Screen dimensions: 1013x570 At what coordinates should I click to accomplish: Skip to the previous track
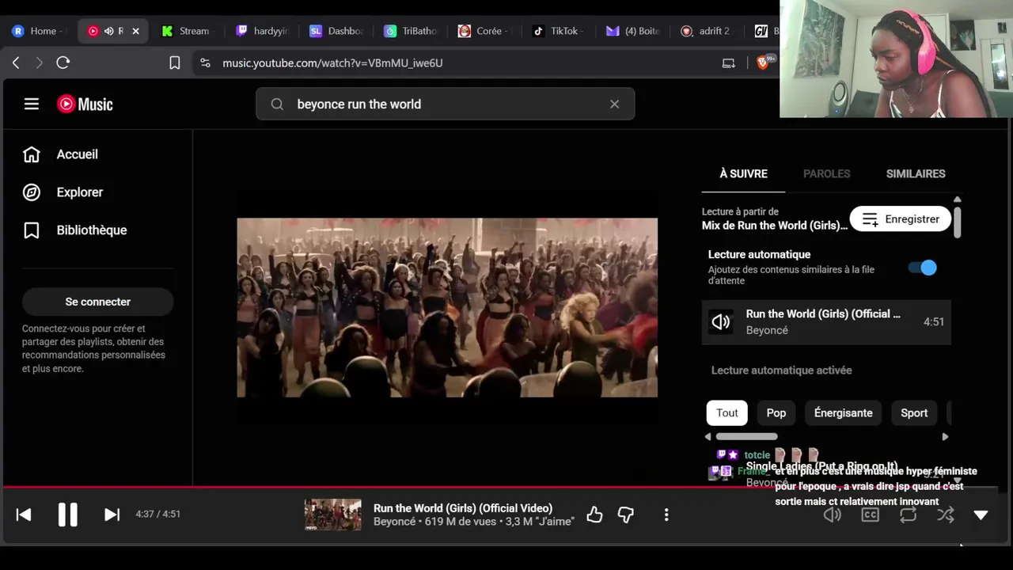tap(24, 515)
